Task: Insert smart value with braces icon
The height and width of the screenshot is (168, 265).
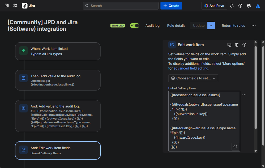Action: pyautogui.click(x=235, y=147)
